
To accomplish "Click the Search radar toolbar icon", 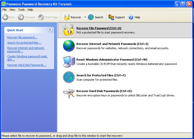I will click(91, 17).
